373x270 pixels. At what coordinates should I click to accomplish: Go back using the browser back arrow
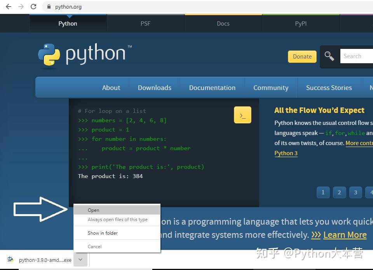pyautogui.click(x=9, y=6)
